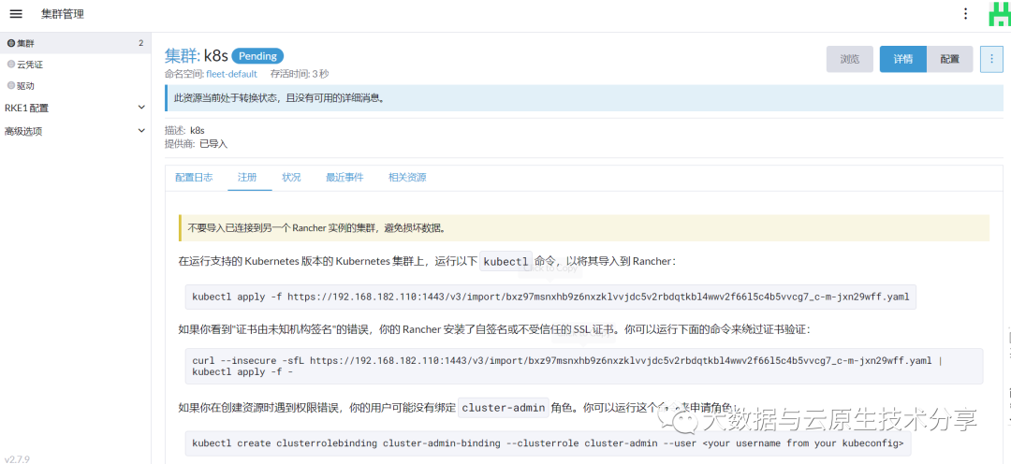The width and height of the screenshot is (1011, 464).
Task: Select the 云凭证 sidebar item
Action: point(76,65)
